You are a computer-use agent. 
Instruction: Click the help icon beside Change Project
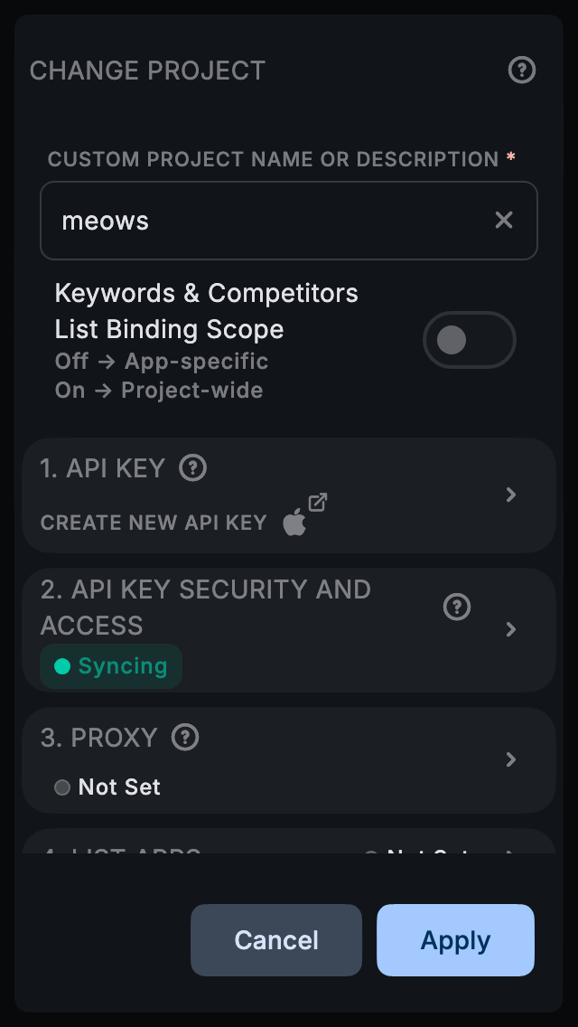pos(522,70)
